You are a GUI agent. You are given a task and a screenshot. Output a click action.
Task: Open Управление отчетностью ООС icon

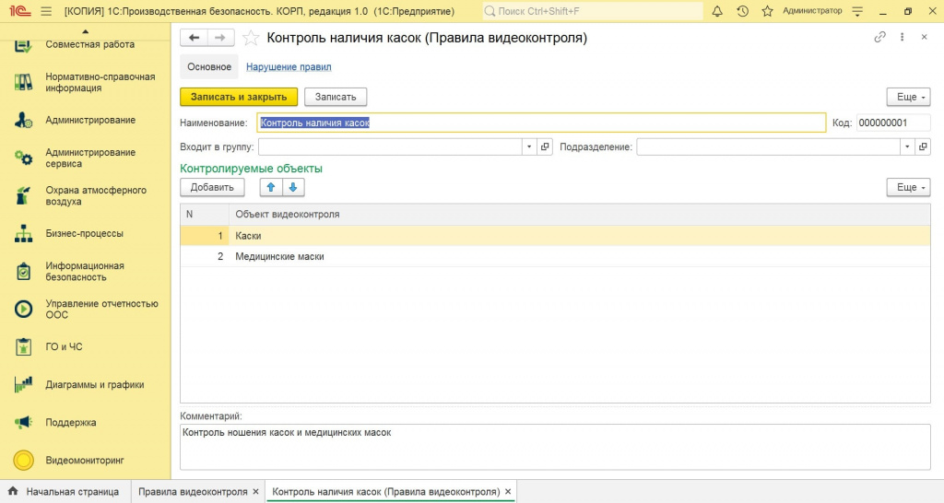tap(23, 310)
